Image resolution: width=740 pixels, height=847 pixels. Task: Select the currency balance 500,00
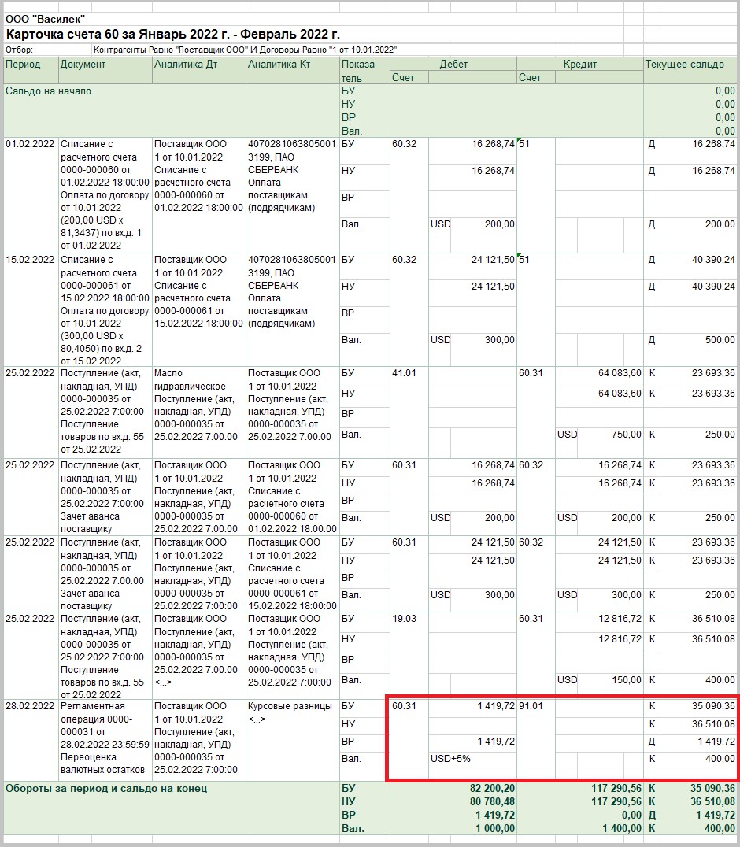(x=720, y=340)
